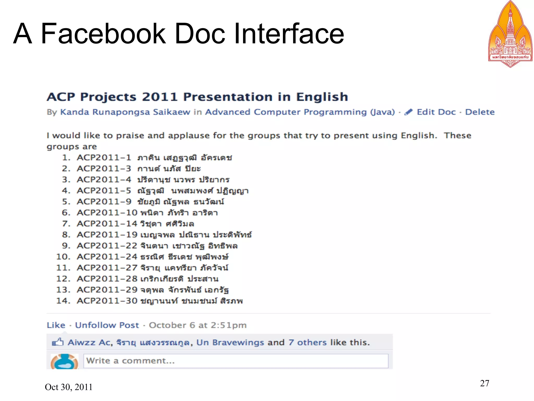Click the list row ACP2011-4

pyautogui.click(x=146, y=180)
